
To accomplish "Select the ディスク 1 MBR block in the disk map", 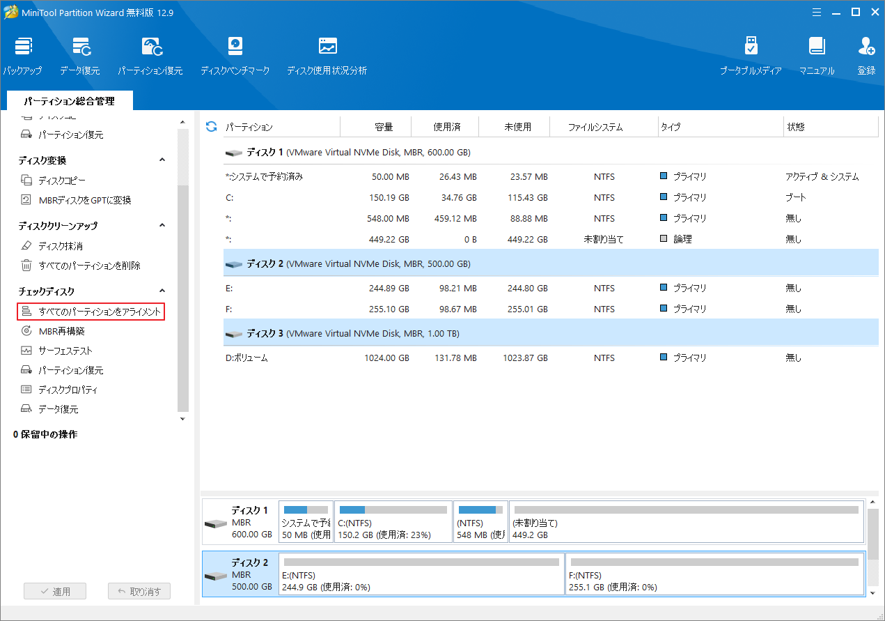I will [x=240, y=522].
